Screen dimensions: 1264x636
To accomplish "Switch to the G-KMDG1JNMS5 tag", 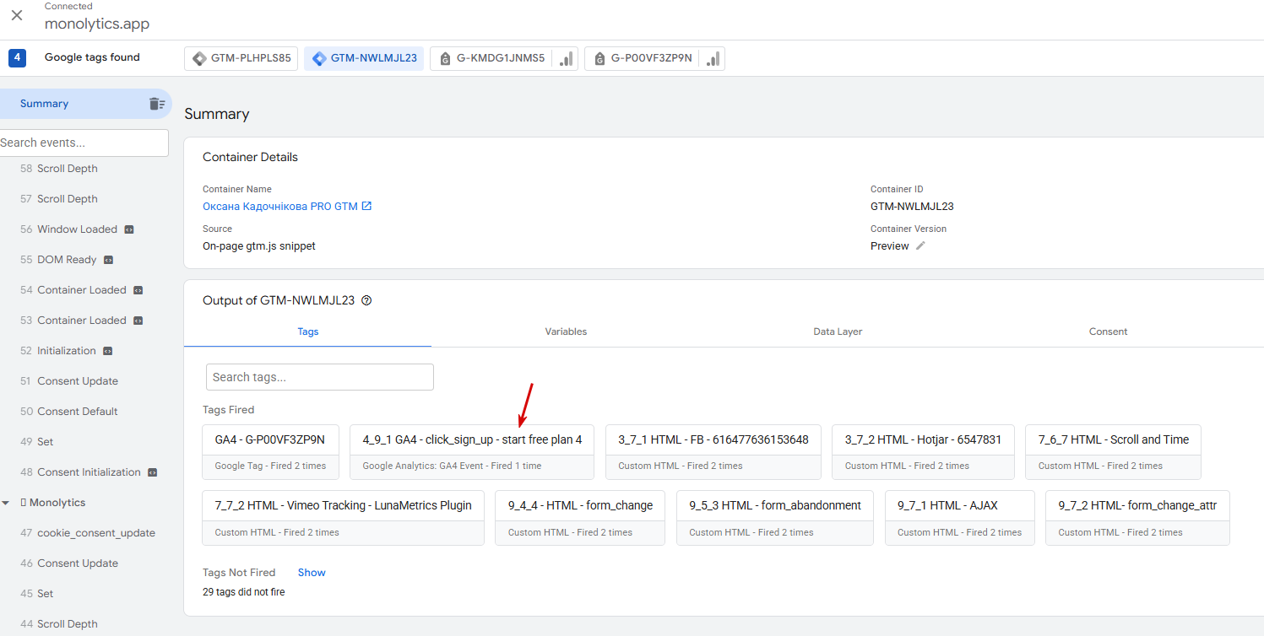I will pyautogui.click(x=491, y=58).
